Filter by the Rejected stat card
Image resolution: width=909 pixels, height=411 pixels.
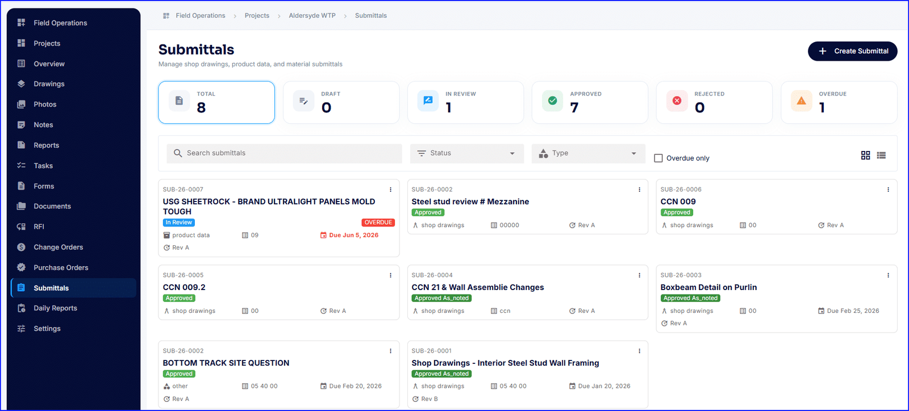(x=714, y=102)
